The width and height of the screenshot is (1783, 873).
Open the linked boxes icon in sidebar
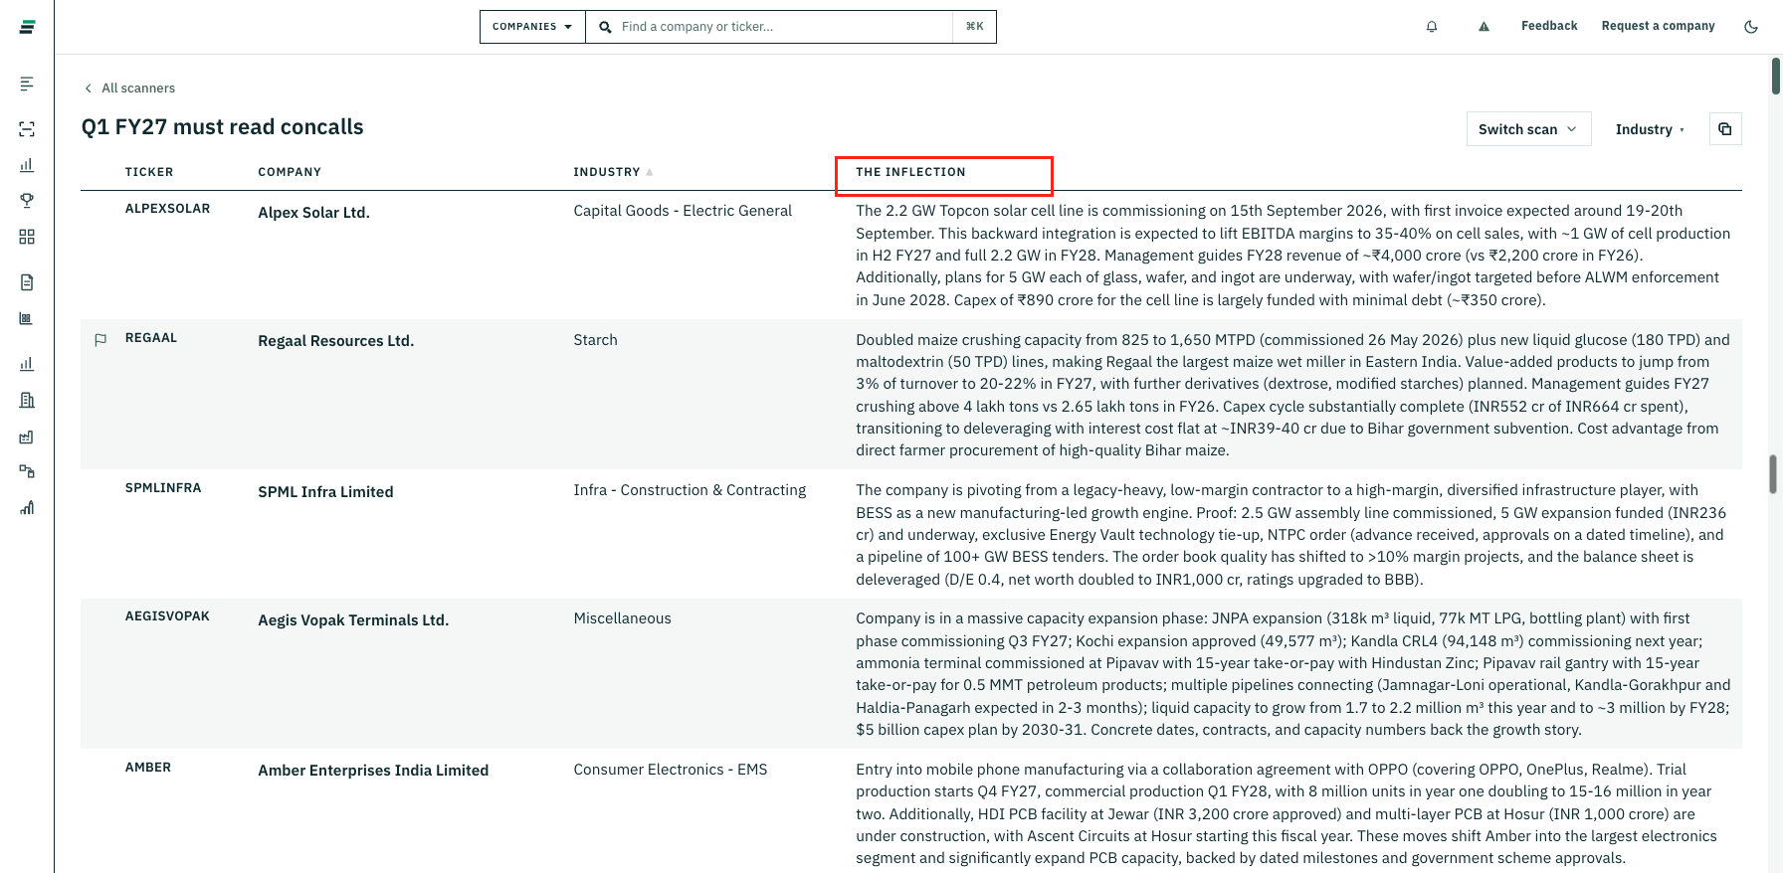coord(27,471)
